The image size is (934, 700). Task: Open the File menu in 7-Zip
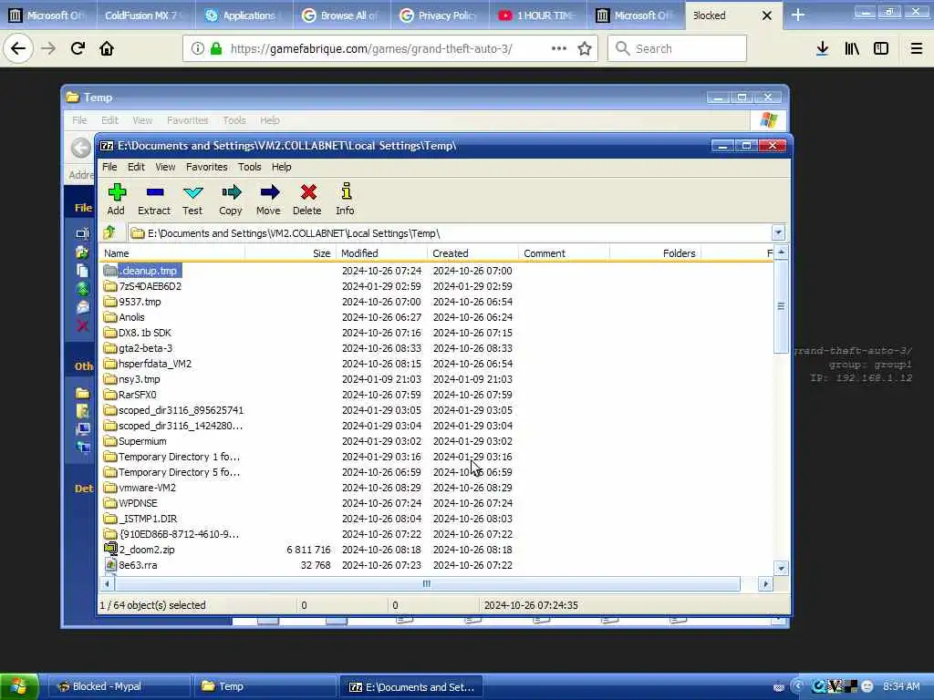coord(109,167)
